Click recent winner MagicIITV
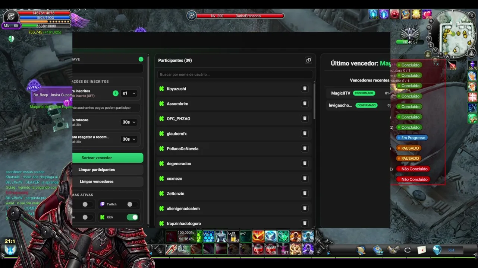The image size is (478, 268). 341,93
